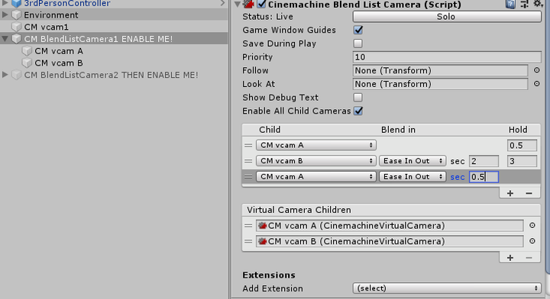550x299 pixels.
Task: Select CM BlendListCamera2 THEN ENABLE ME!
Action: click(111, 75)
